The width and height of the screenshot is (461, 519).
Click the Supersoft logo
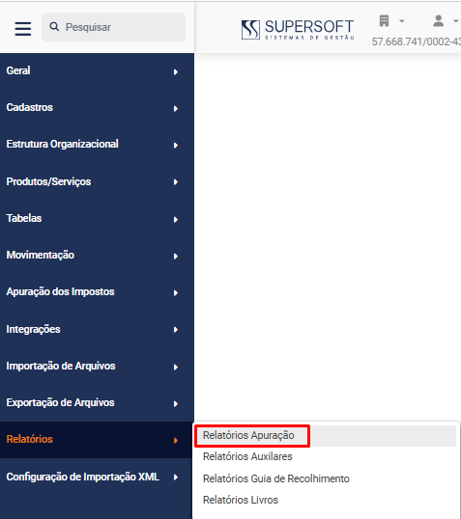click(x=298, y=29)
